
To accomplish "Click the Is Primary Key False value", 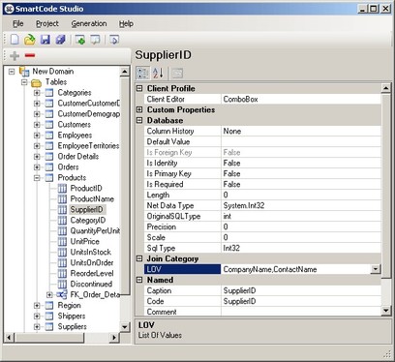I will tap(301, 173).
